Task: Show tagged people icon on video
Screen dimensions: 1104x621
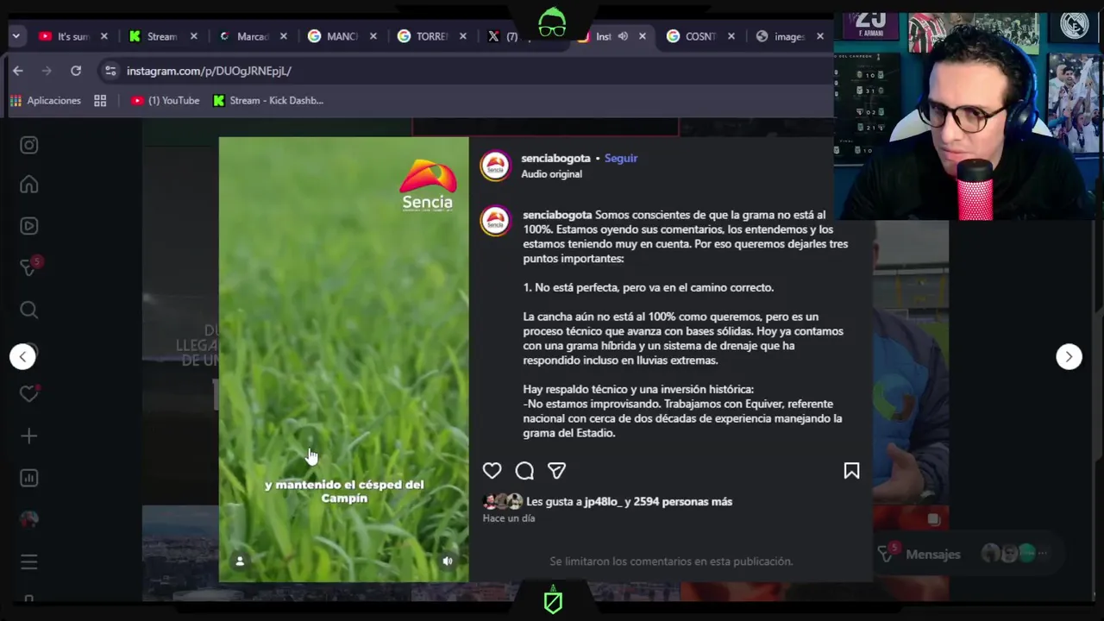Action: (x=240, y=561)
